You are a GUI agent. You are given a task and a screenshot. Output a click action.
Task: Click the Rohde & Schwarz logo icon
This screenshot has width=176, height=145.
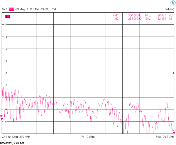pos(171,3)
